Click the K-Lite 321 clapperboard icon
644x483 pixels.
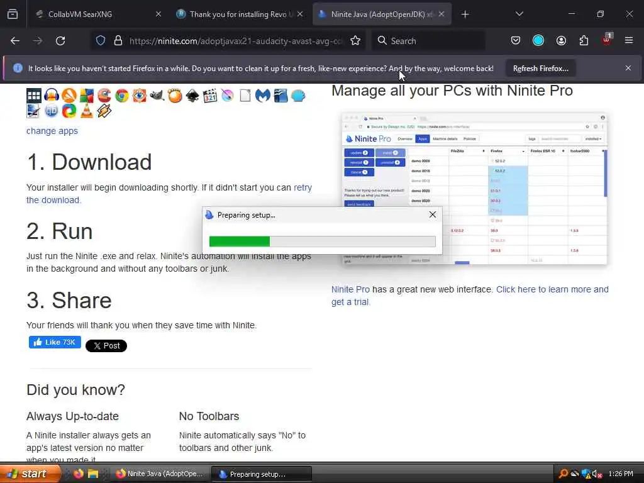click(210, 96)
